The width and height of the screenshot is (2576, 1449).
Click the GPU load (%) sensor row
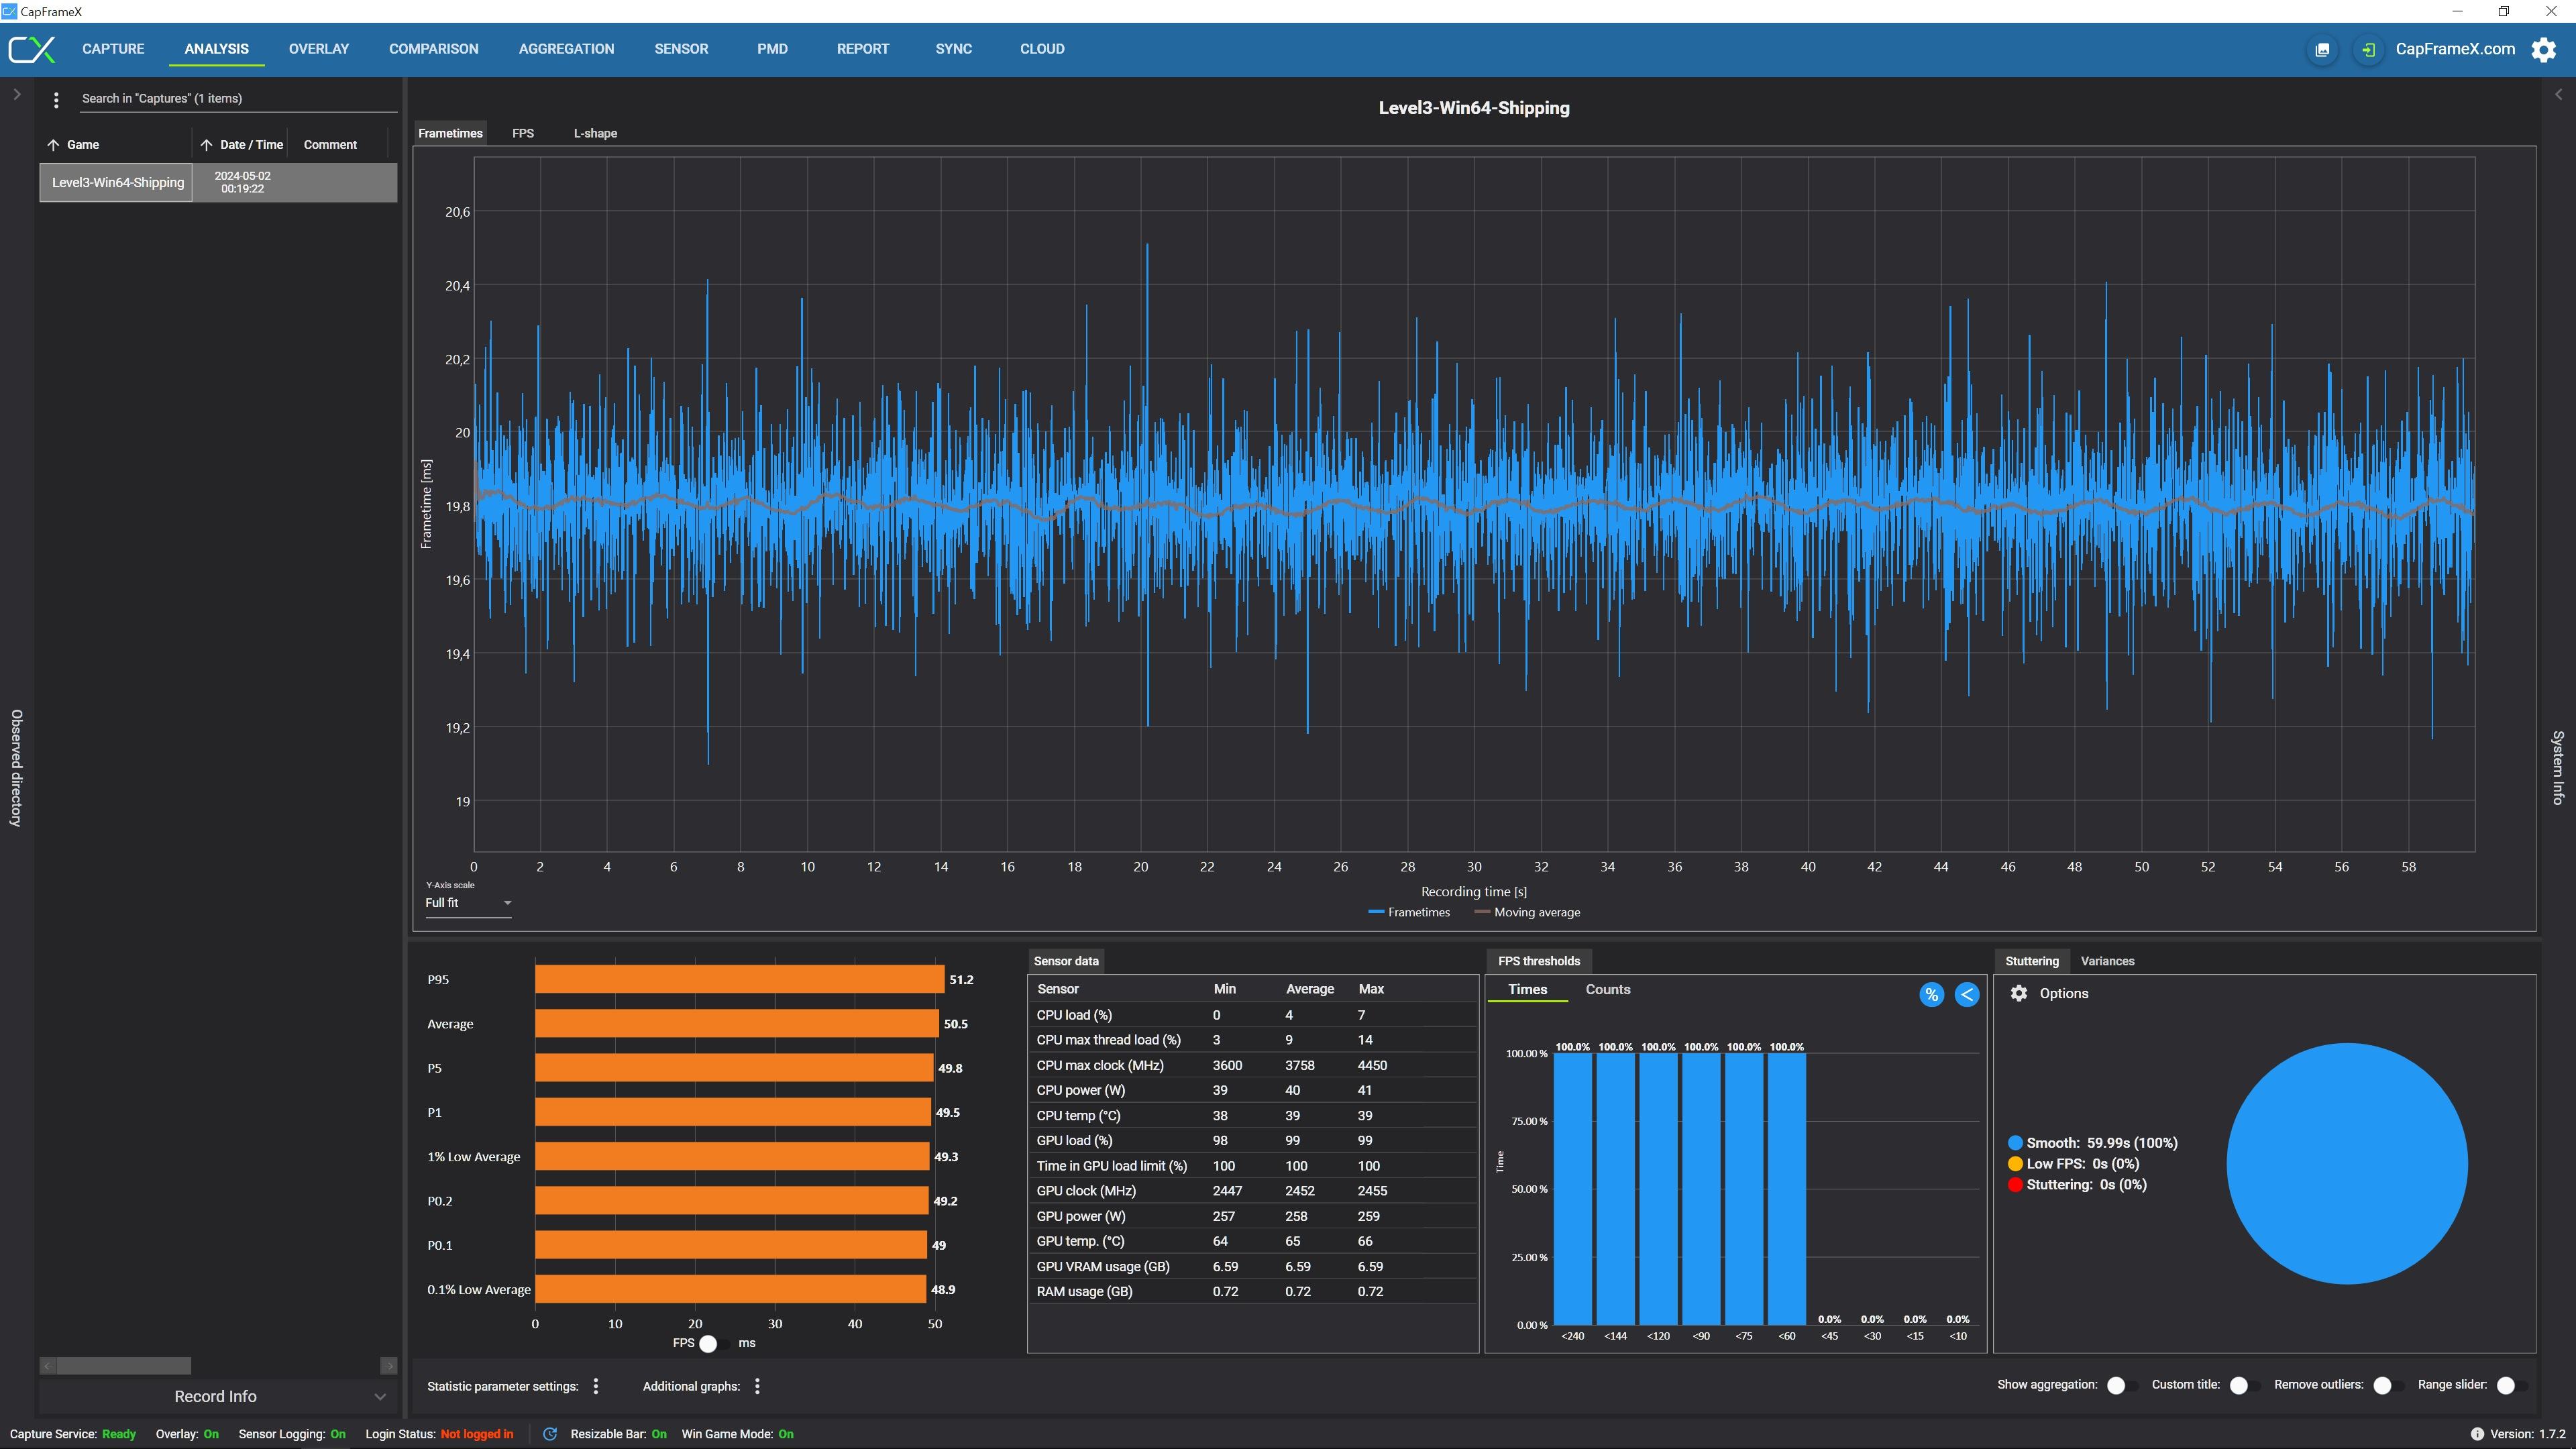click(x=1253, y=1141)
